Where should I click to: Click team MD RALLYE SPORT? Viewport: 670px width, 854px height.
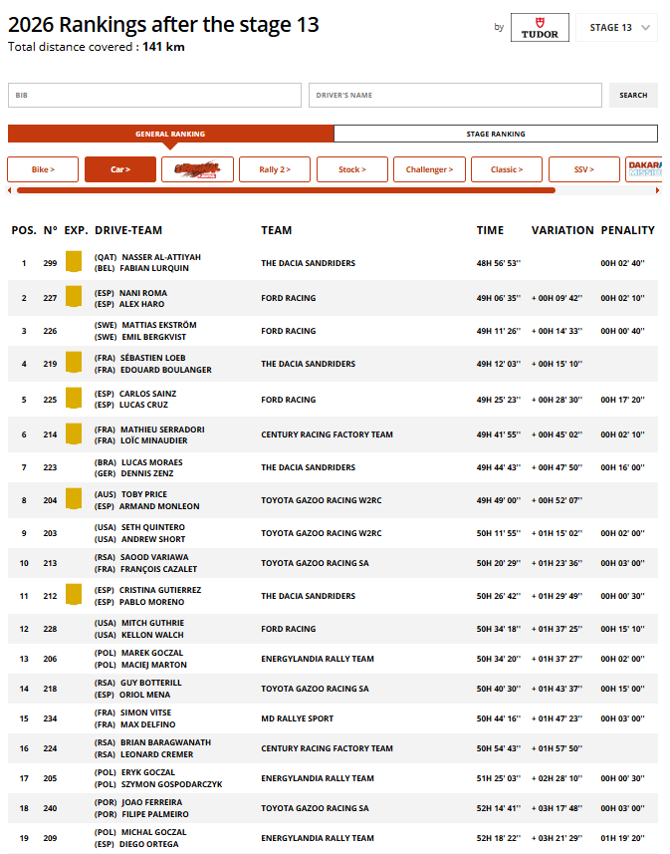[x=298, y=718]
